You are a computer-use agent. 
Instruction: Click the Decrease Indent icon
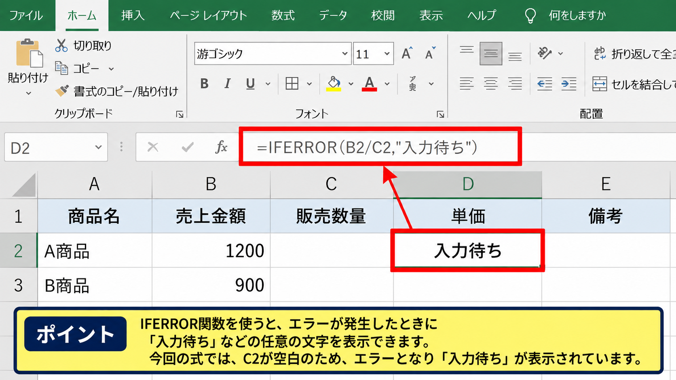click(x=545, y=84)
